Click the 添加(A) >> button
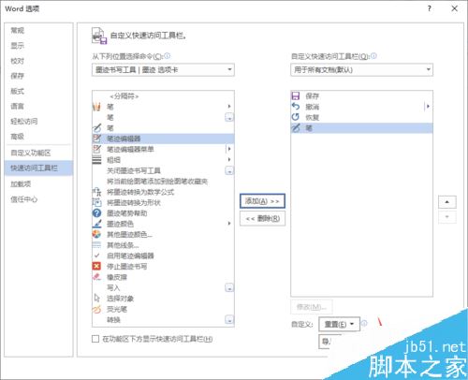Viewport: 468px width, 380px height. coord(262,201)
